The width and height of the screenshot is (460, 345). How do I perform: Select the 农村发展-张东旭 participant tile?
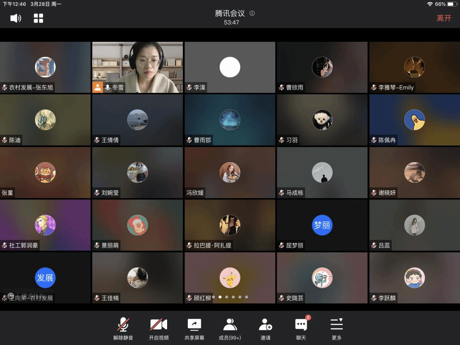tap(45, 67)
